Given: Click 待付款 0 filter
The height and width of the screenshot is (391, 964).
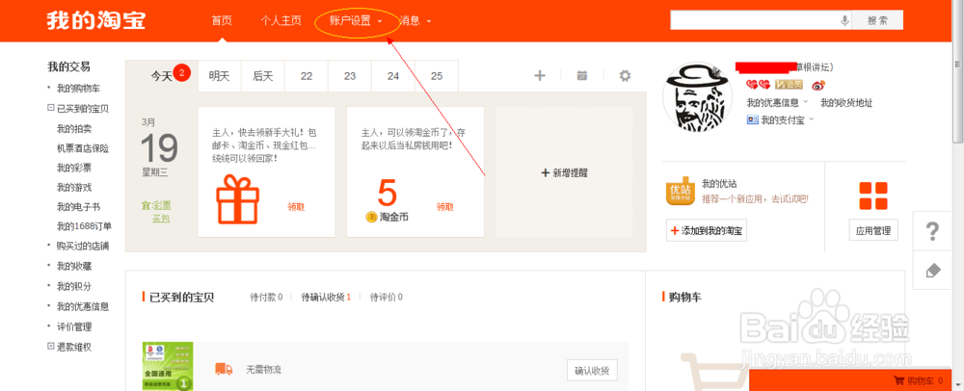Looking at the screenshot, I should [x=266, y=297].
